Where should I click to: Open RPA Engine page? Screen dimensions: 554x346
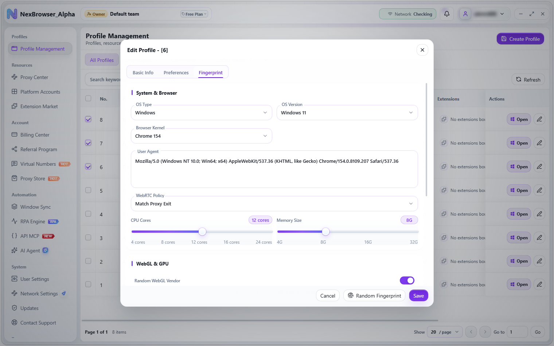pyautogui.click(x=32, y=221)
